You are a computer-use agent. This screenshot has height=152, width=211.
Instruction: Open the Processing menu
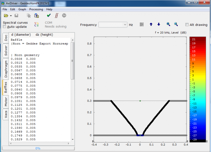pyautogui.click(x=36, y=9)
